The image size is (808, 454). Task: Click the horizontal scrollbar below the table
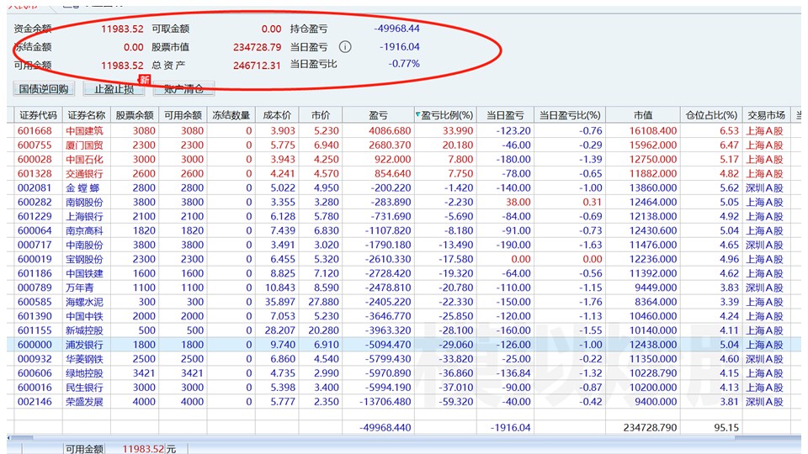pyautogui.click(x=404, y=437)
